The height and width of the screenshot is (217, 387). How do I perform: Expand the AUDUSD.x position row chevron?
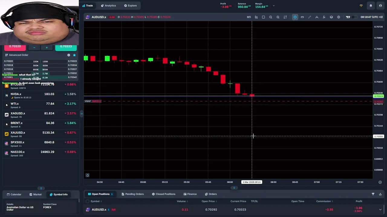(380, 209)
